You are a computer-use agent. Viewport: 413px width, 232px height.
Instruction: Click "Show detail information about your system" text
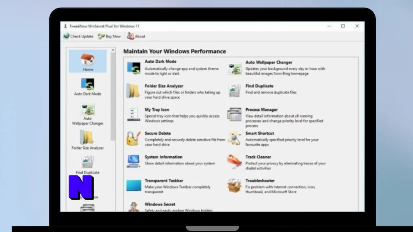click(x=180, y=164)
